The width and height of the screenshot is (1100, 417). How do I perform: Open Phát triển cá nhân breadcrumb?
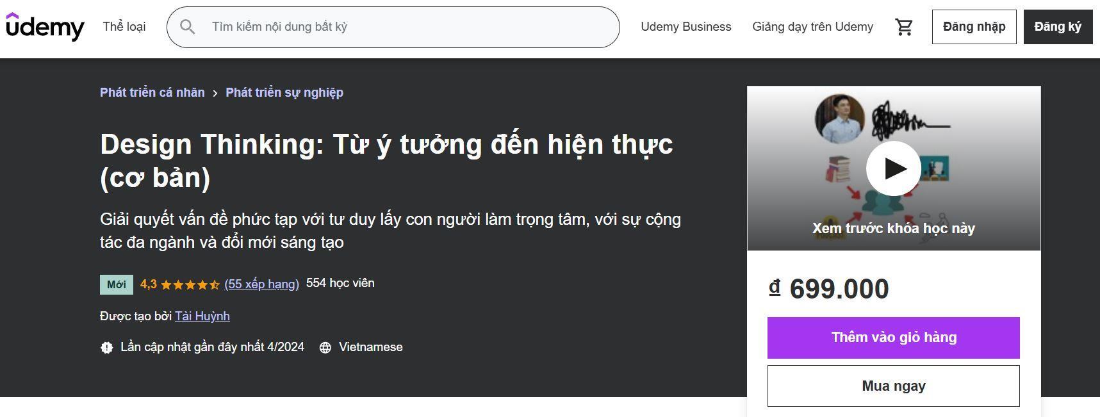[x=152, y=92]
